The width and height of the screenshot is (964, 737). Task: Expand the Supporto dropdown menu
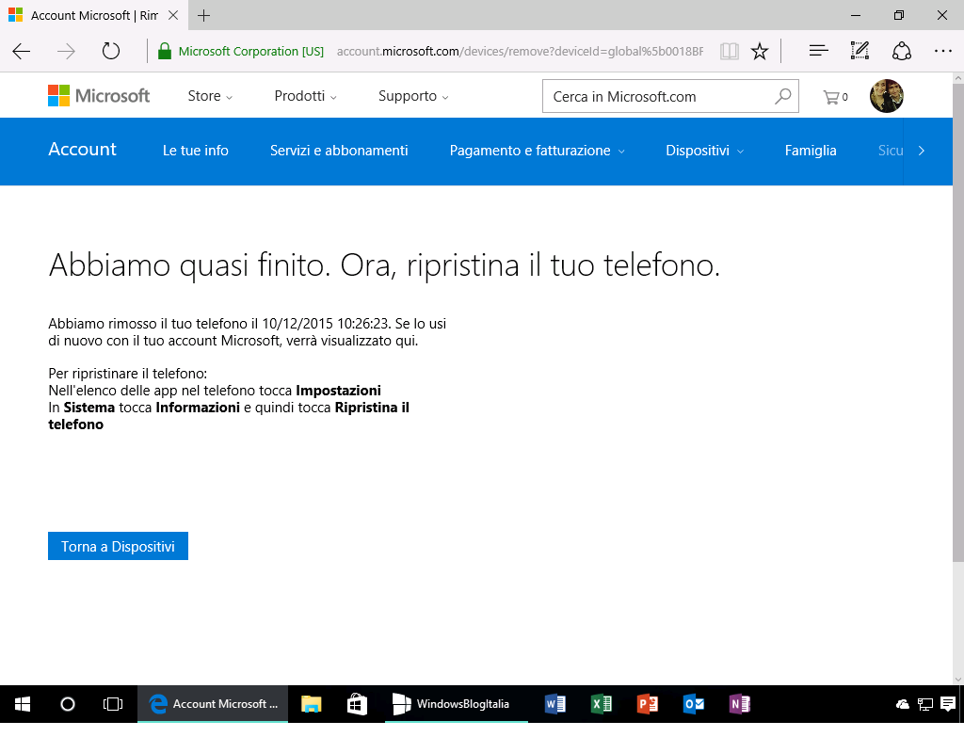coord(413,96)
